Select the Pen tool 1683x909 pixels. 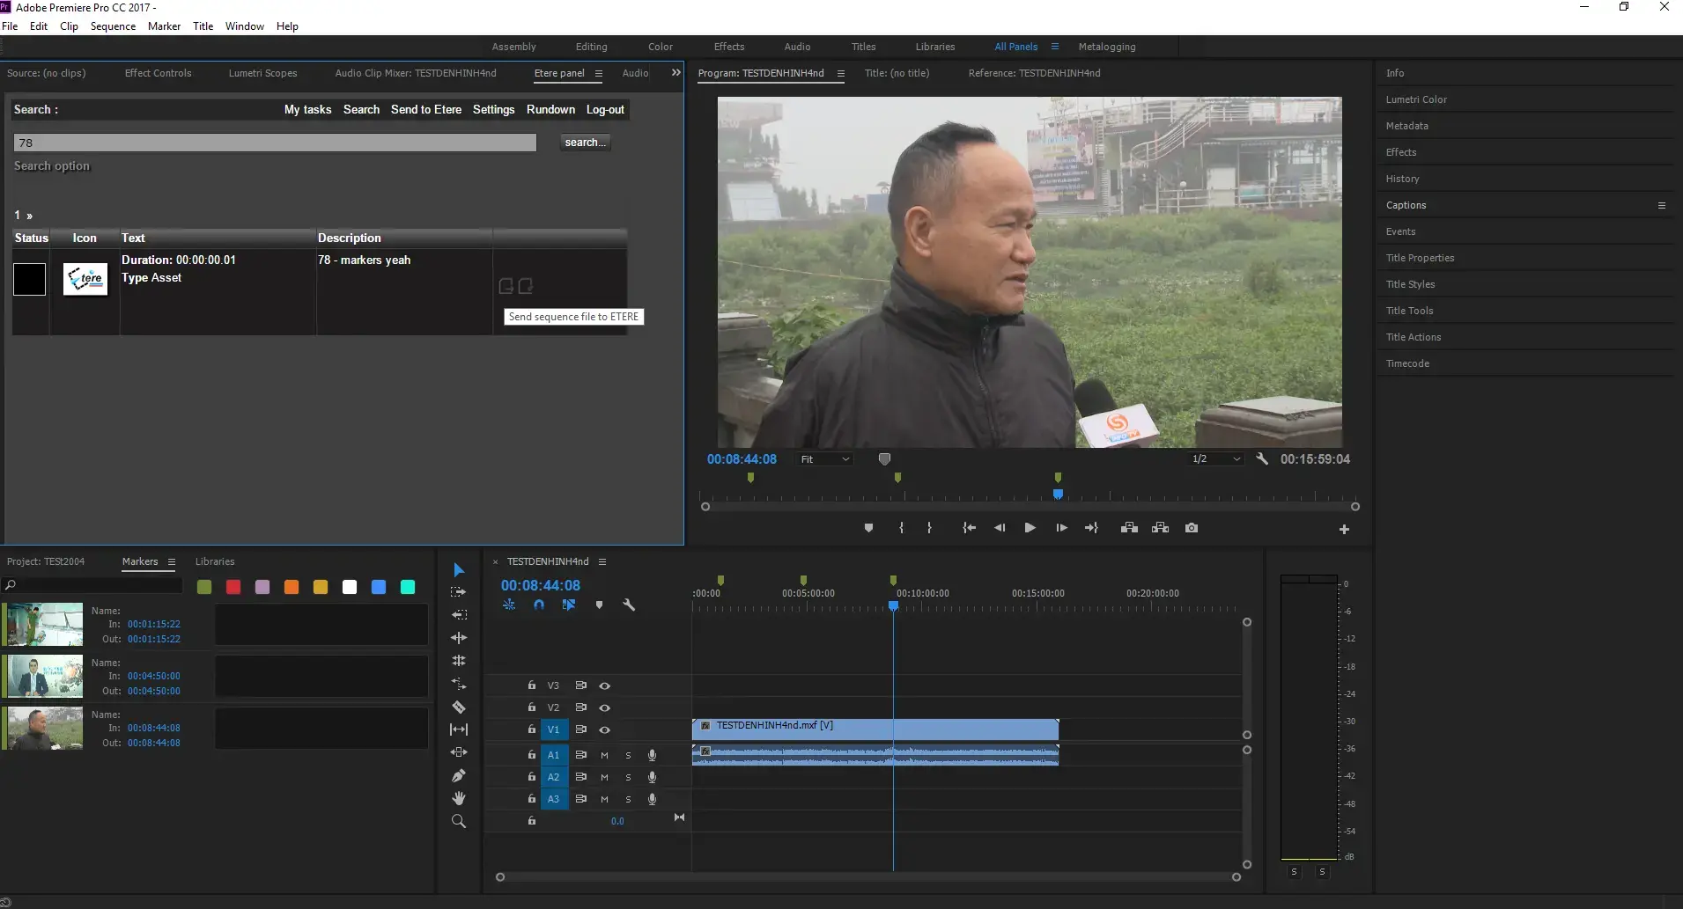459,775
